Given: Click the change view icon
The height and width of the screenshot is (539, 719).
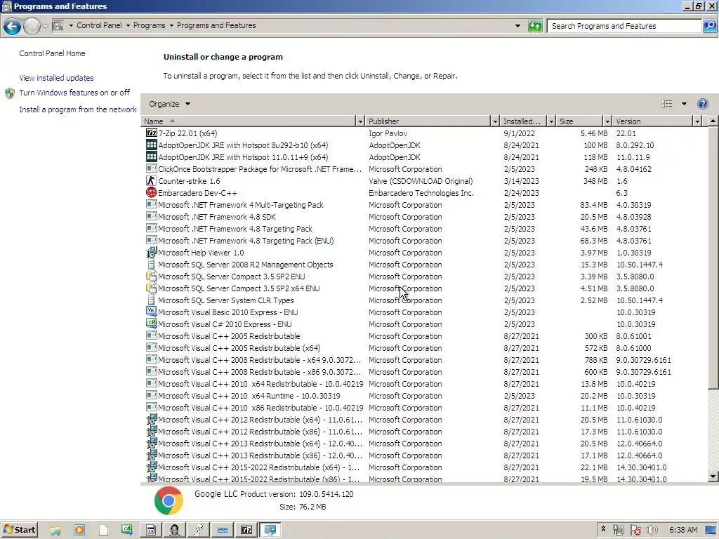Looking at the screenshot, I should pos(667,104).
